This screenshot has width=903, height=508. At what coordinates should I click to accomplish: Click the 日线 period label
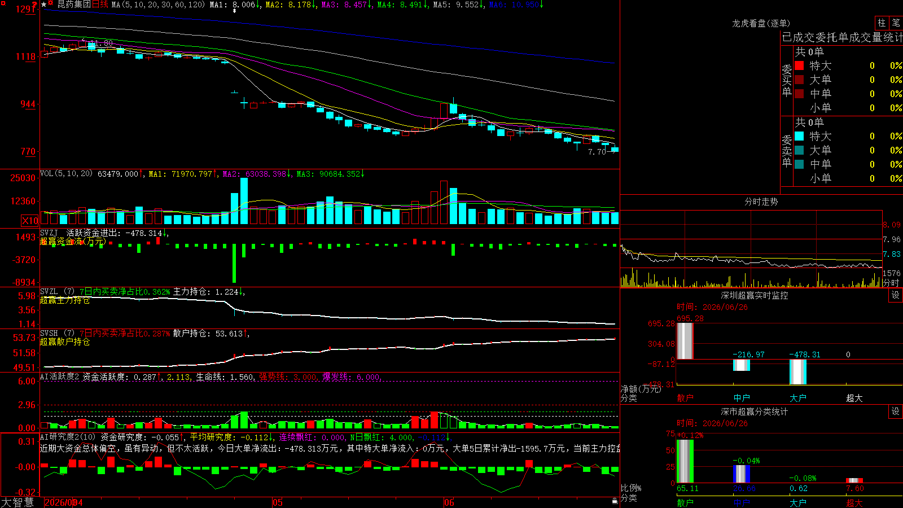(100, 5)
